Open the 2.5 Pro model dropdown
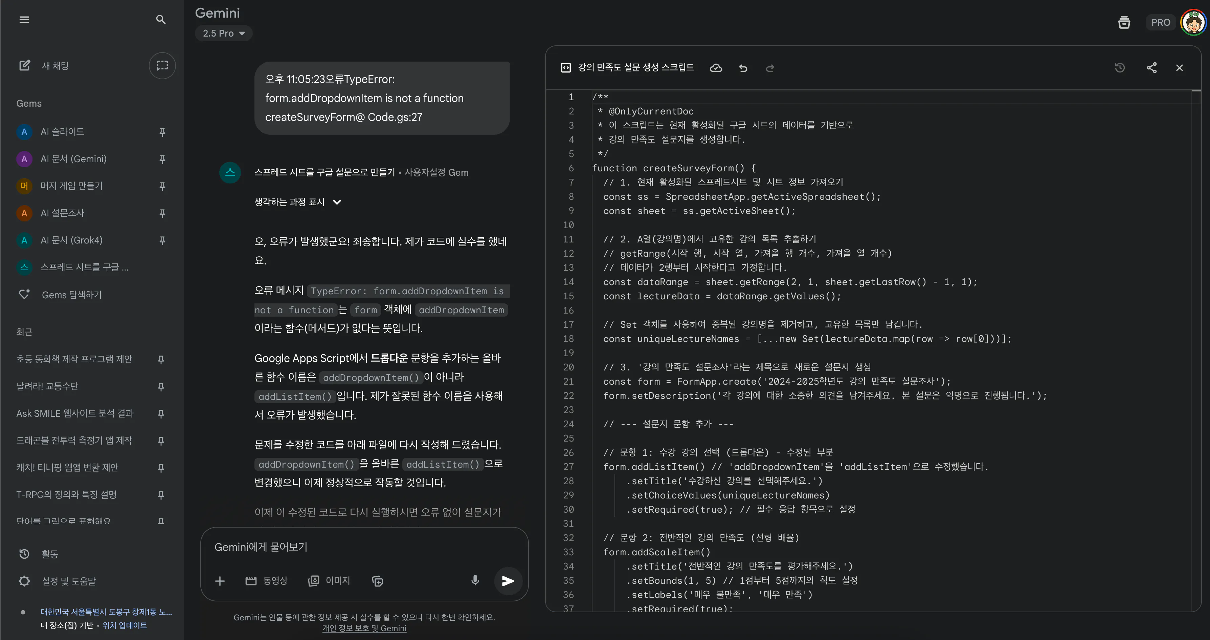1210x640 pixels. click(224, 34)
